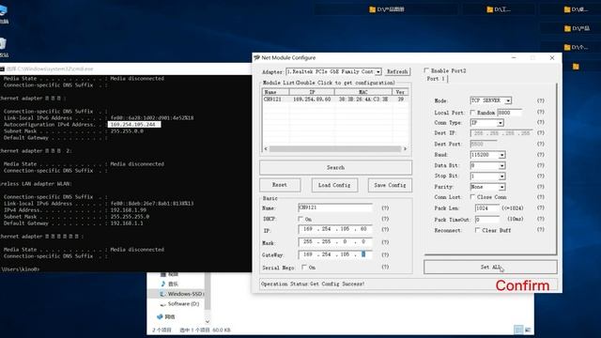Open the Conn Type dropdown
The width and height of the screenshot is (601, 338).
[x=501, y=123]
